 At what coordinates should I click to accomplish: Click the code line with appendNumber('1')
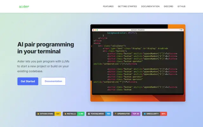pyautogui.click(x=142, y=87)
